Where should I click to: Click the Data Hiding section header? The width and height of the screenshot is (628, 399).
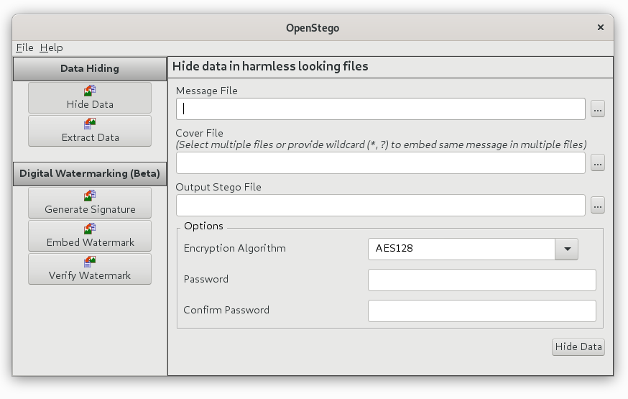(90, 69)
